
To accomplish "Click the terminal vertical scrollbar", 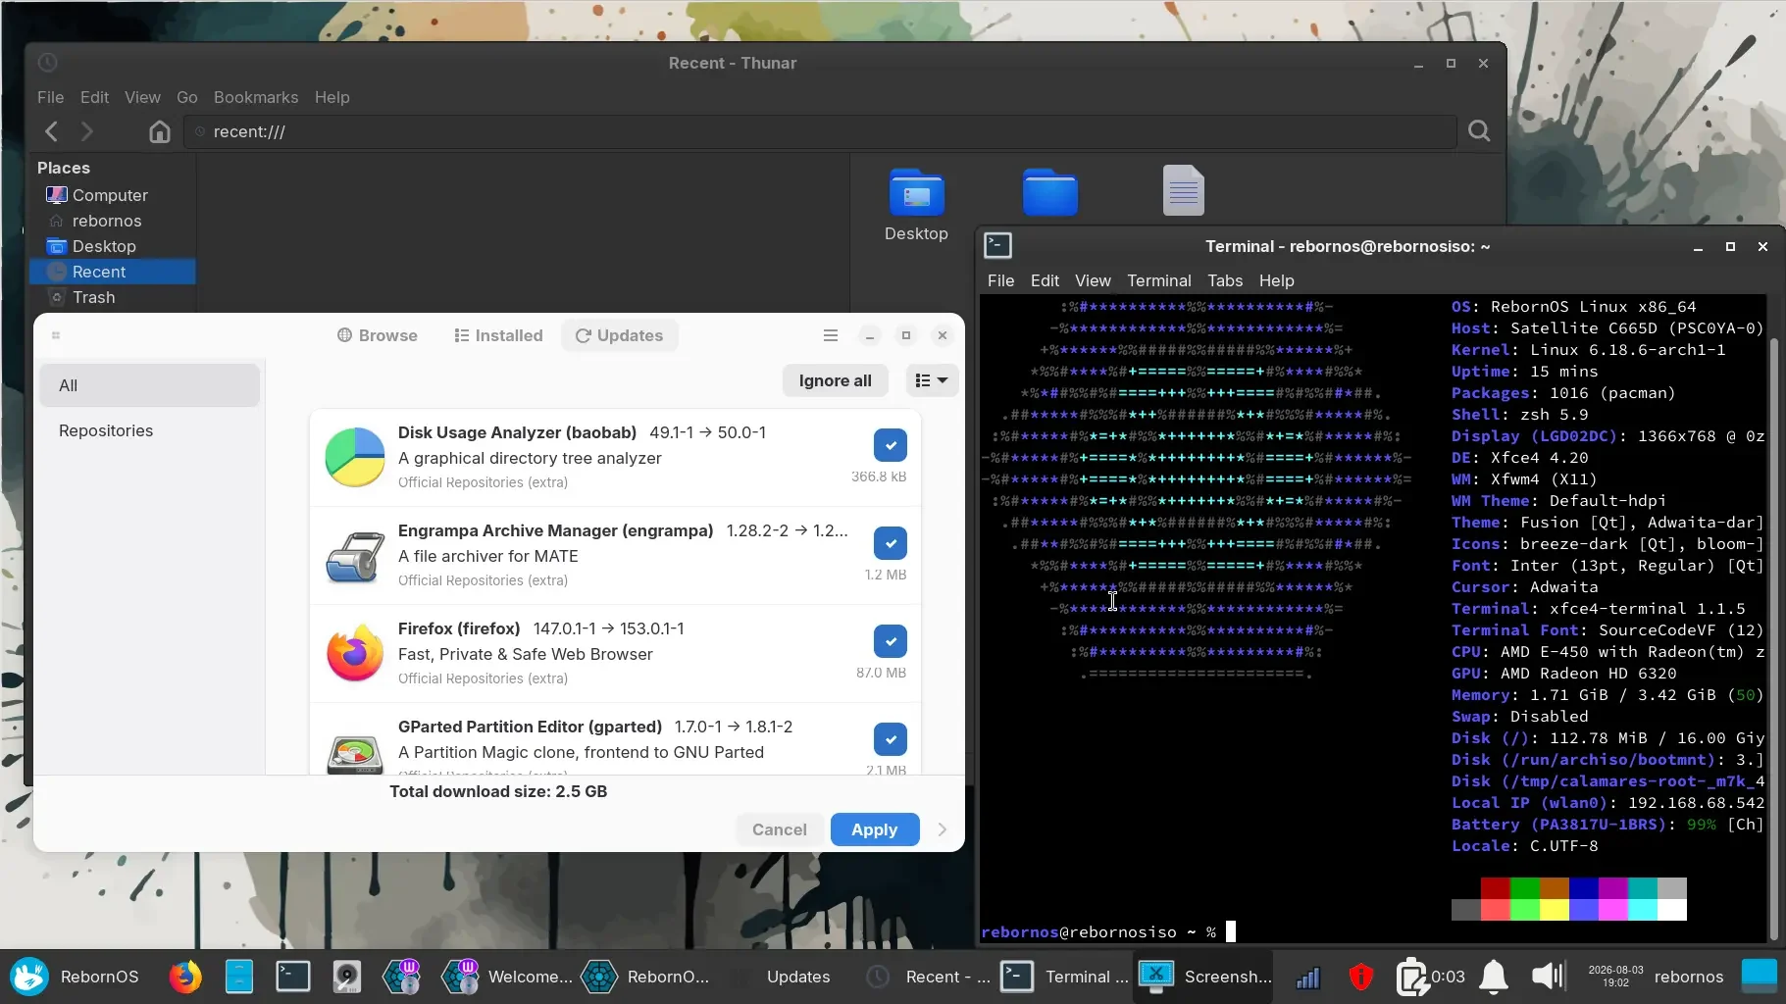I will point(1772,637).
